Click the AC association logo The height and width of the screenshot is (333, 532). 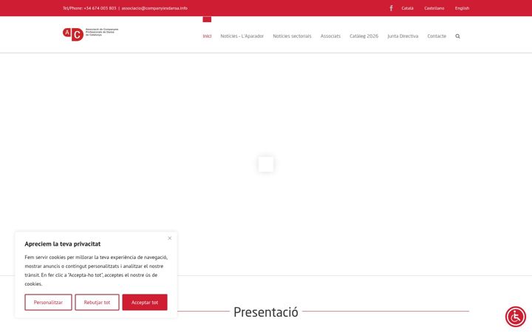tap(90, 34)
